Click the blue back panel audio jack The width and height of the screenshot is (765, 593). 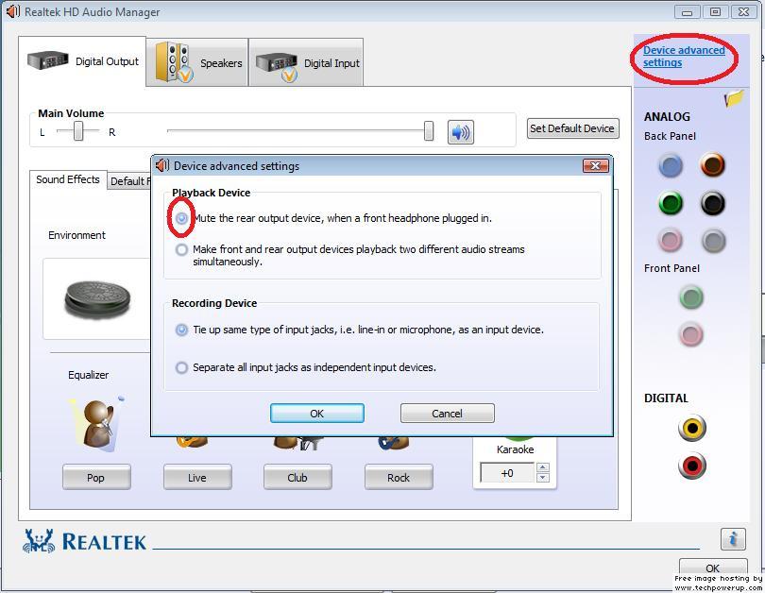(671, 166)
